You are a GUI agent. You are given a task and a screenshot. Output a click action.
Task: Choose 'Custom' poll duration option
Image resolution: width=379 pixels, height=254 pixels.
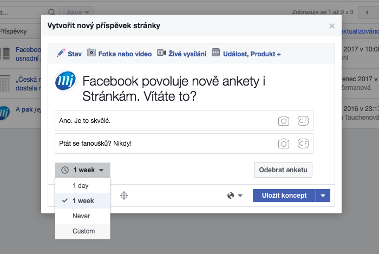click(x=83, y=231)
